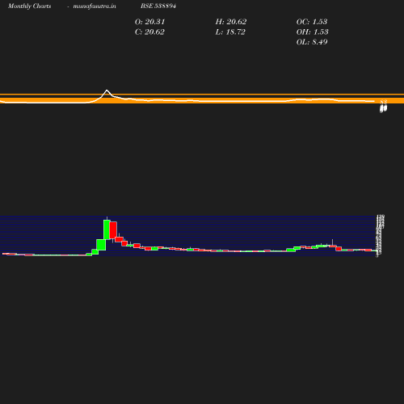Image resolution: width=404 pixels, height=404 pixels.
Task: Select the open value "O: 20.31"
Action: pyautogui.click(x=149, y=22)
